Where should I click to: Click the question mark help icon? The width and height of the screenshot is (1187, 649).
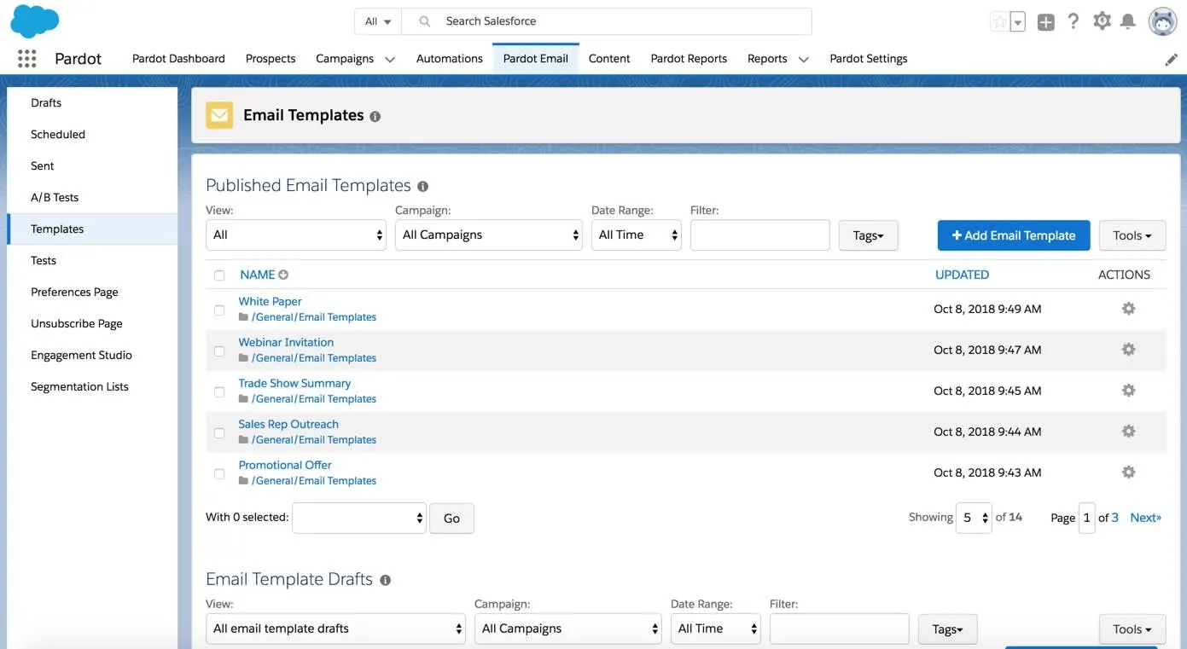click(x=1074, y=20)
